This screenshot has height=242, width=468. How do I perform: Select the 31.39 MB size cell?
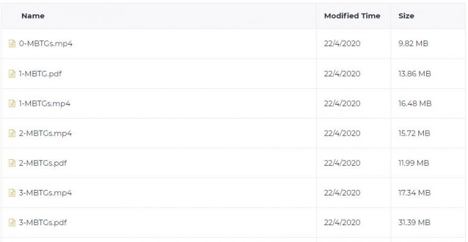[414, 223]
